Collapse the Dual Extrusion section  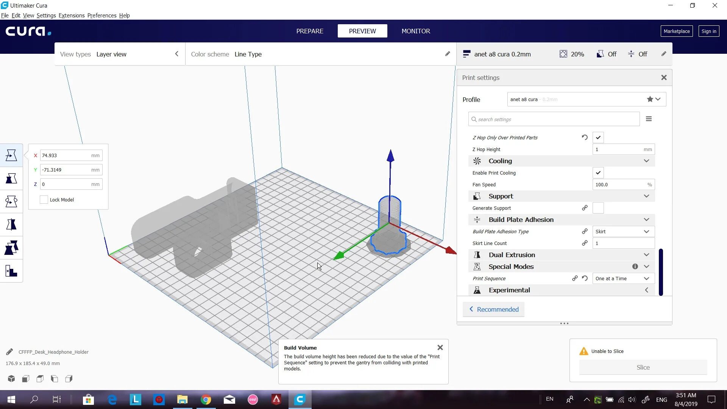coord(646,255)
